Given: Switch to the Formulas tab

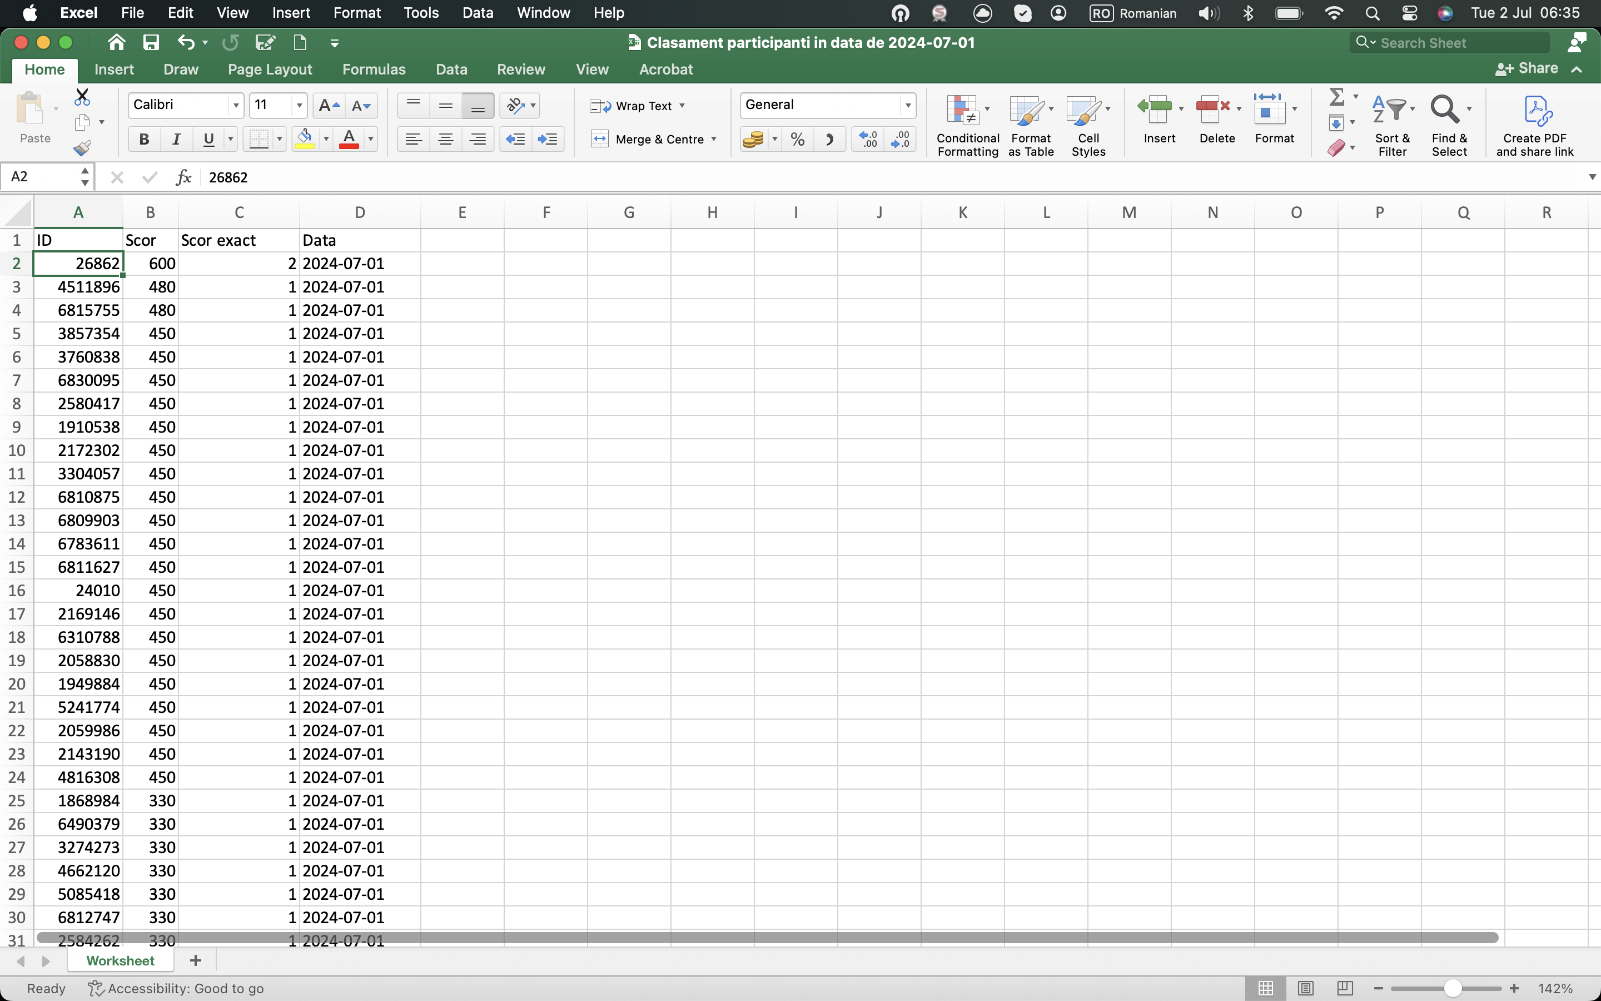Looking at the screenshot, I should click(374, 70).
